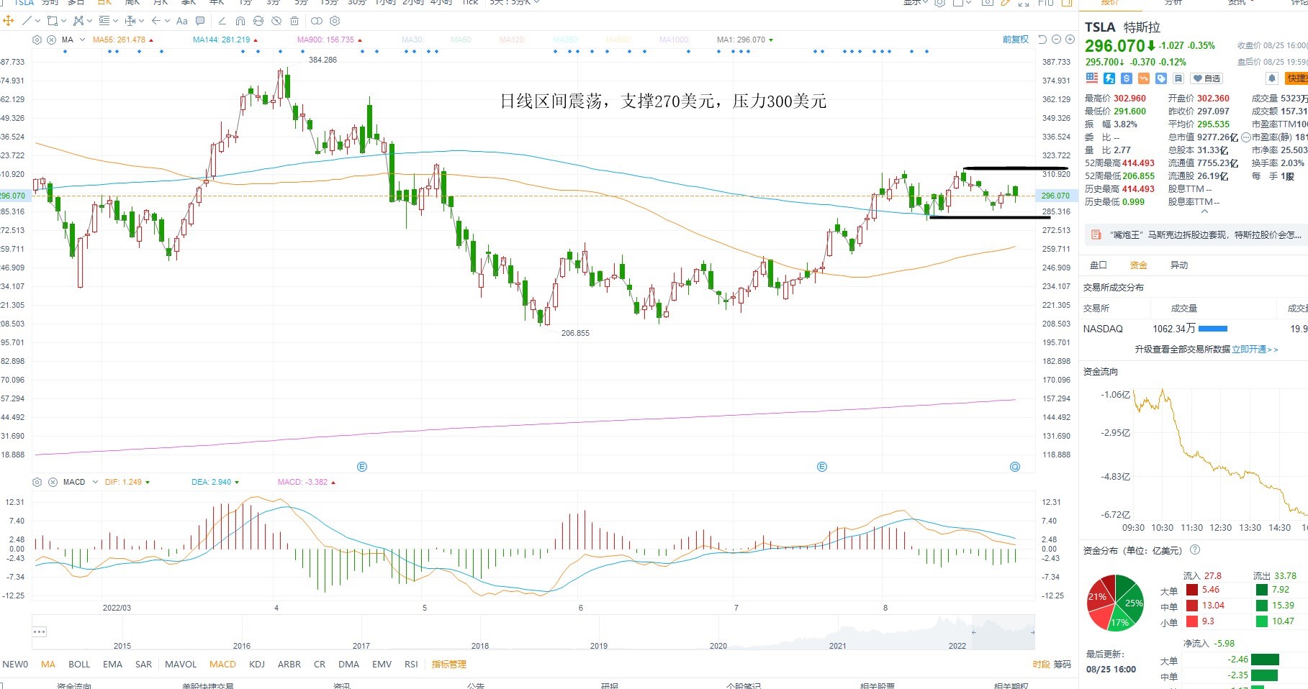This screenshot has height=689, width=1308.
Task: Select the KDJ indicator tab
Action: pos(257,665)
